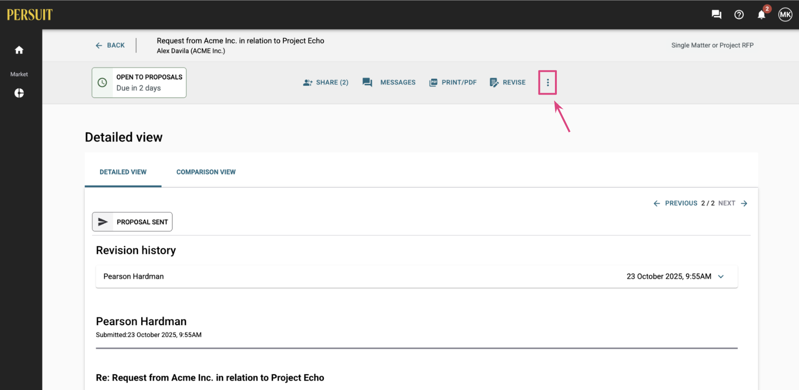Go to the PREVIOUS proposal
This screenshot has height=390, width=799.
pyautogui.click(x=675, y=203)
